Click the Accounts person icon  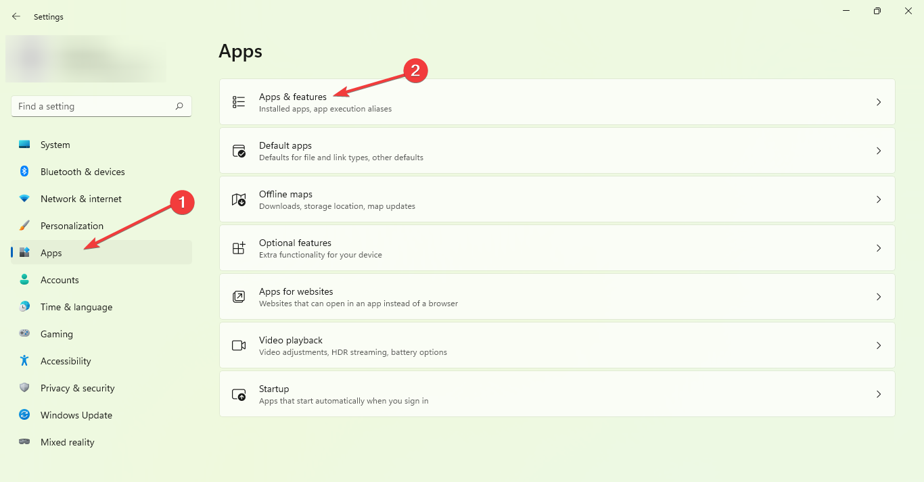click(24, 280)
